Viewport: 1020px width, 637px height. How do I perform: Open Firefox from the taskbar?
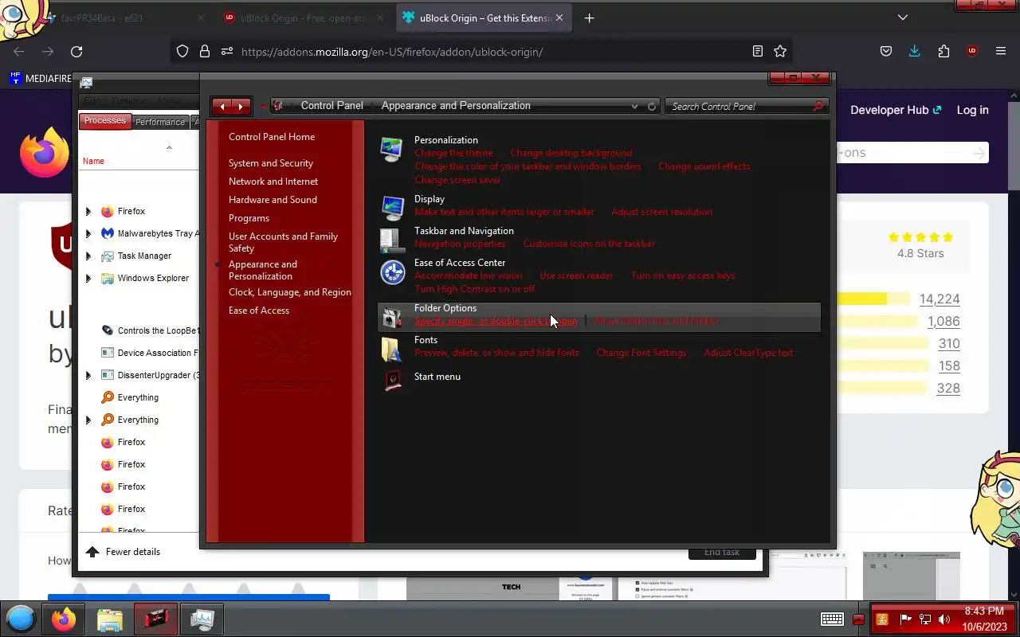64,619
